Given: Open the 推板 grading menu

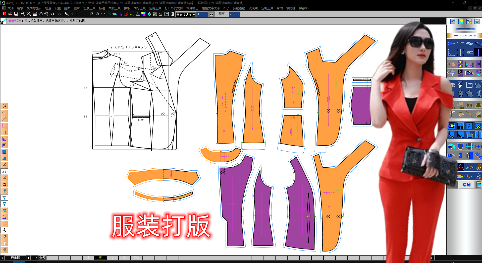Looking at the screenshot, I should pos(127,8).
